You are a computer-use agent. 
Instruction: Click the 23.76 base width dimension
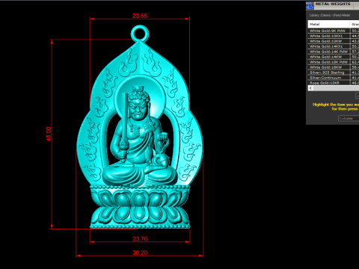point(140,239)
